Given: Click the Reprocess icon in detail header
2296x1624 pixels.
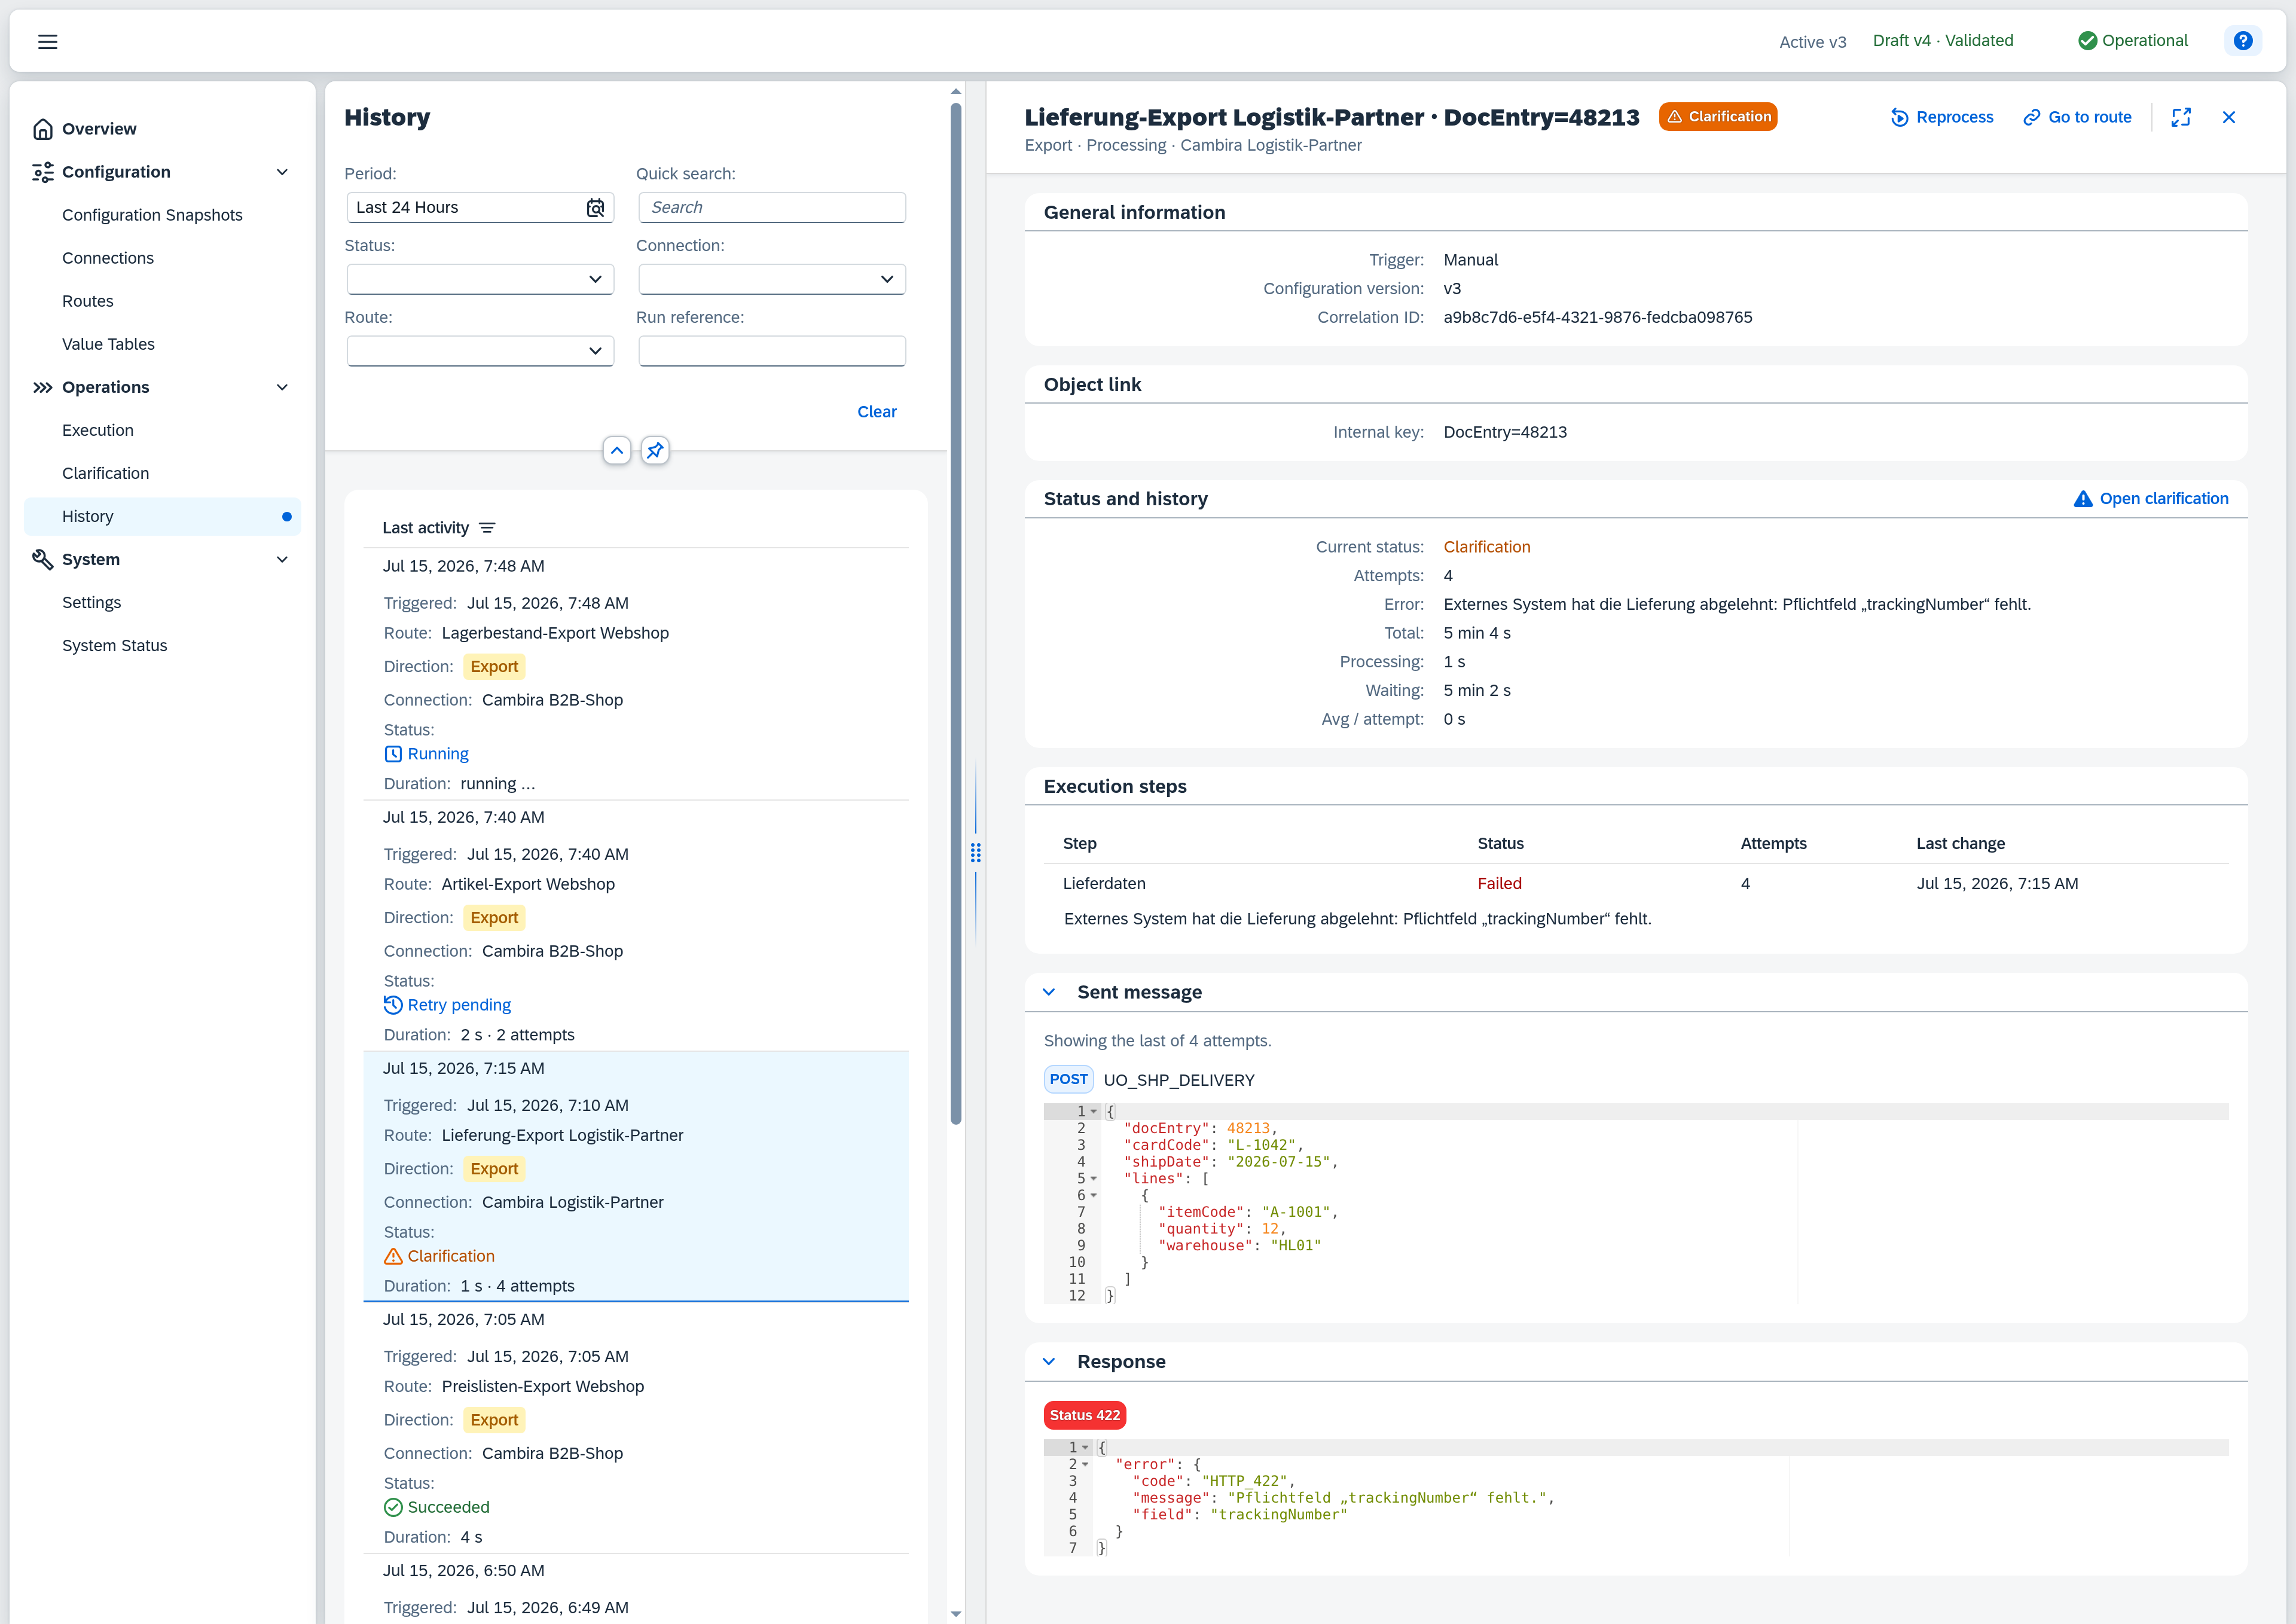Looking at the screenshot, I should coord(1899,117).
